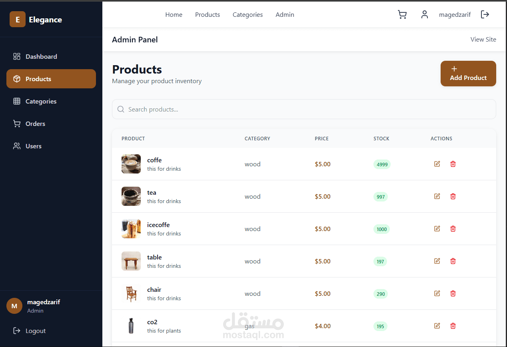507x347 pixels.
Task: Click the coffe product thumbnail
Action: [x=131, y=164]
